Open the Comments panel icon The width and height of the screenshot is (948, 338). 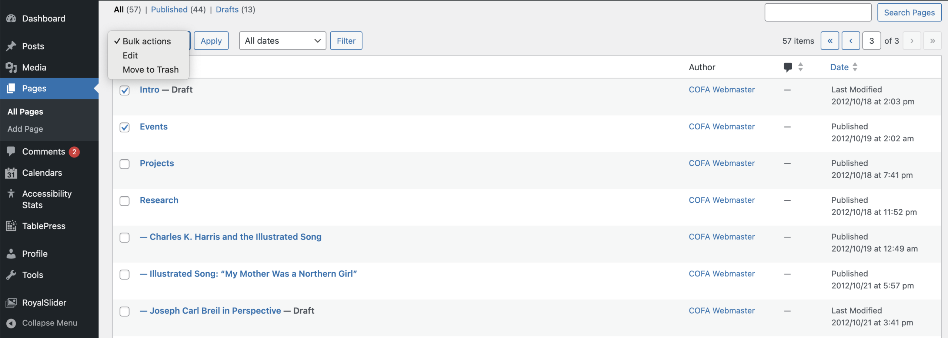[11, 151]
